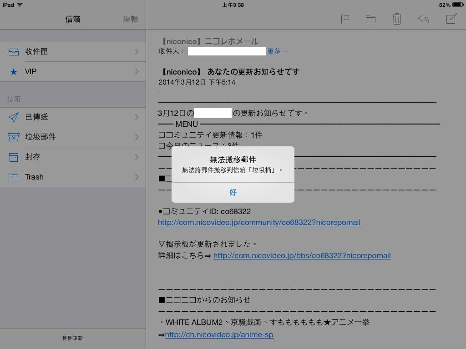Image resolution: width=466 pixels, height=349 pixels.
Task: Tap the trash can delete icon
Action: 397,19
